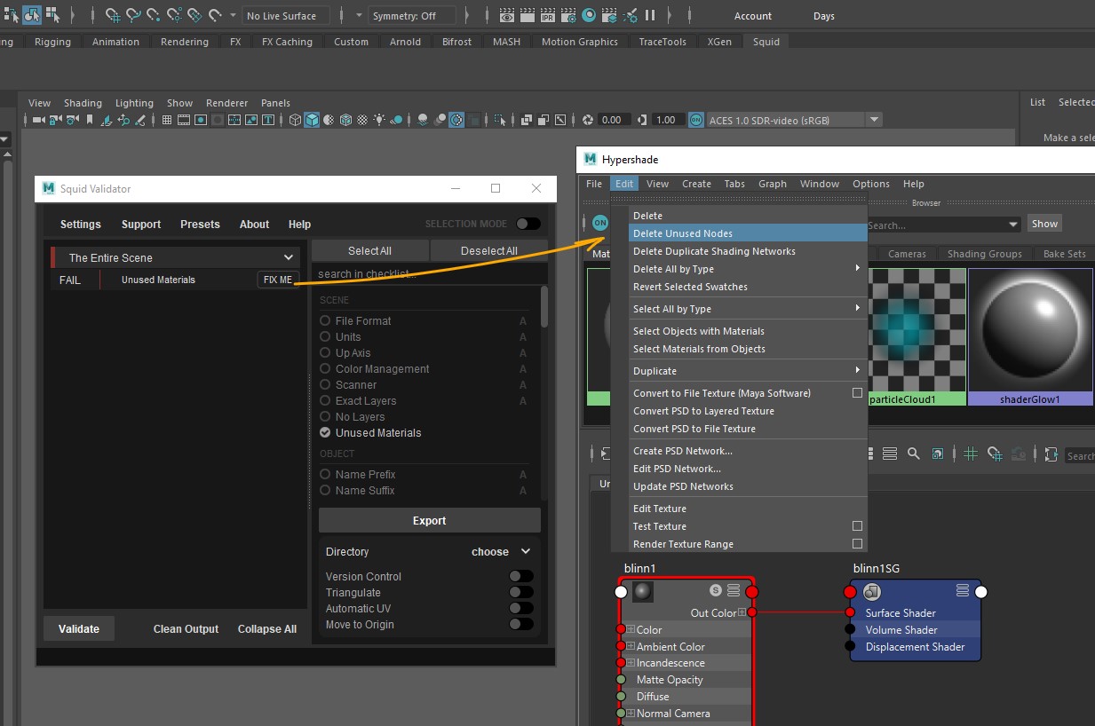1095x726 pixels.
Task: Switch to the Squid shelf tab
Action: coord(766,42)
